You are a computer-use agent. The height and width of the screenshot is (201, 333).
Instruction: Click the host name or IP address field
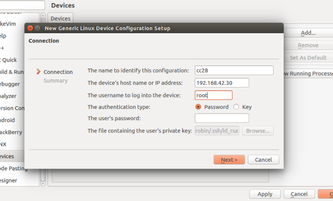[222, 83]
